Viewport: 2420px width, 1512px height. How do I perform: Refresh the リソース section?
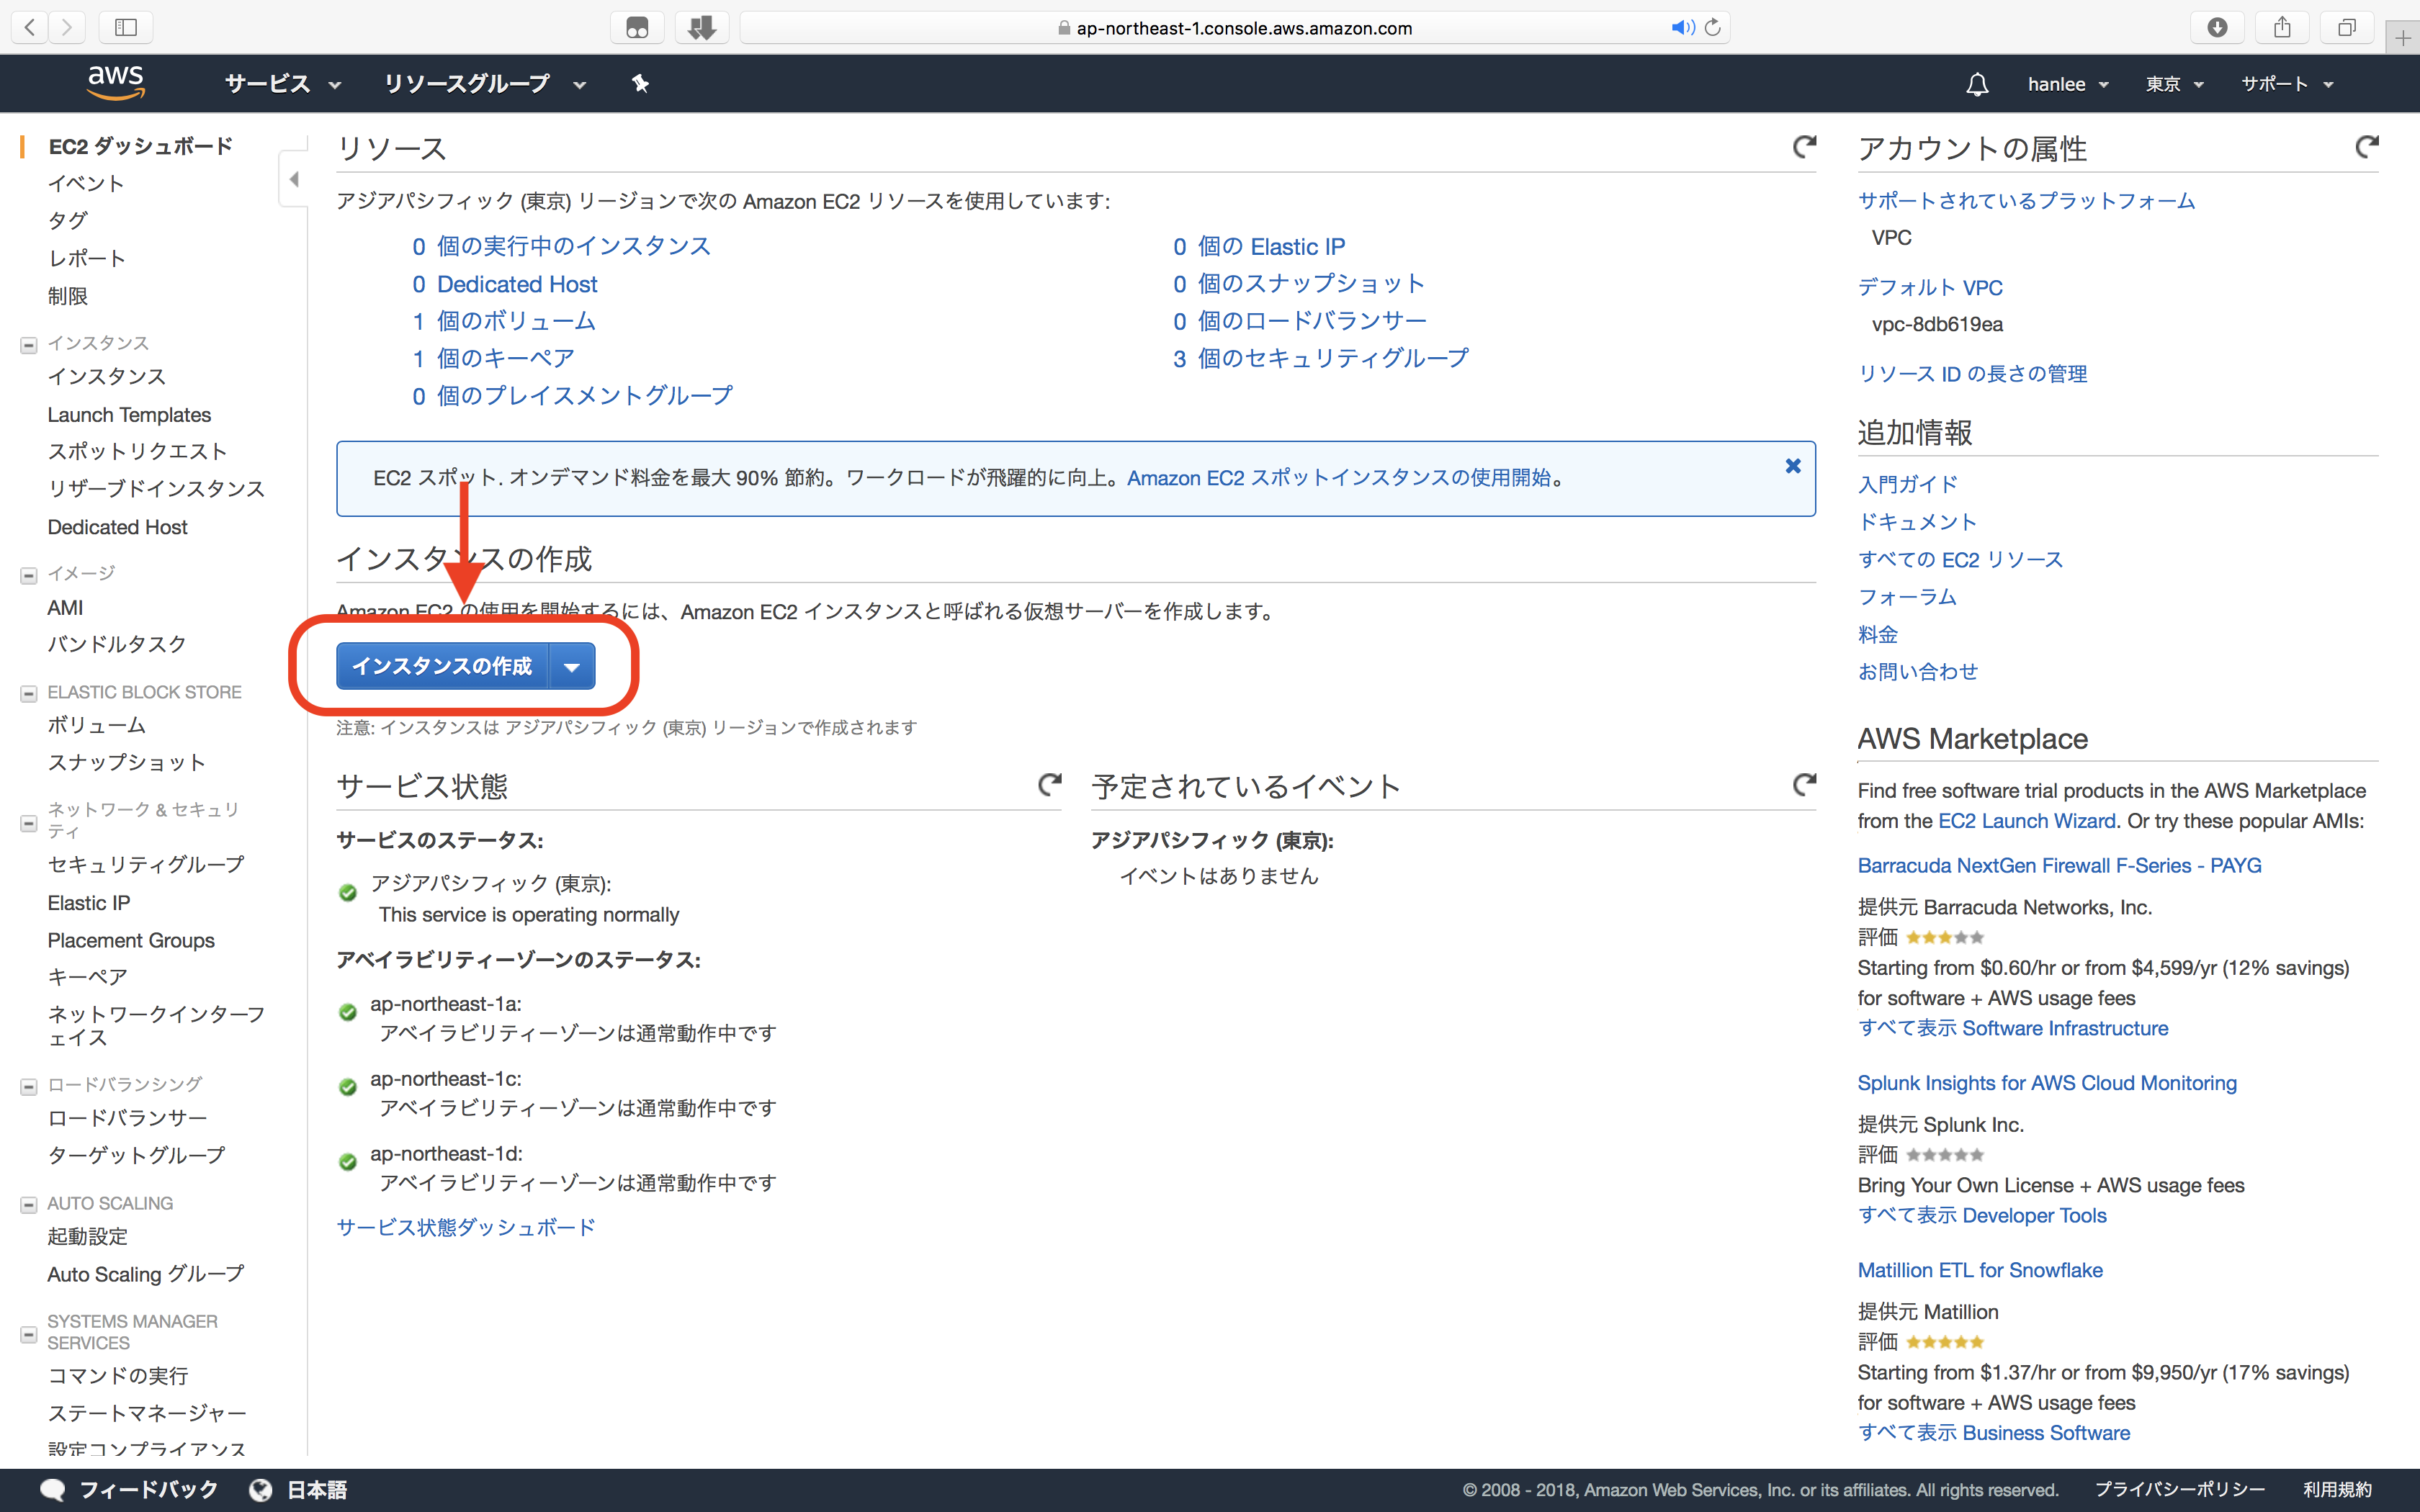[x=1803, y=148]
